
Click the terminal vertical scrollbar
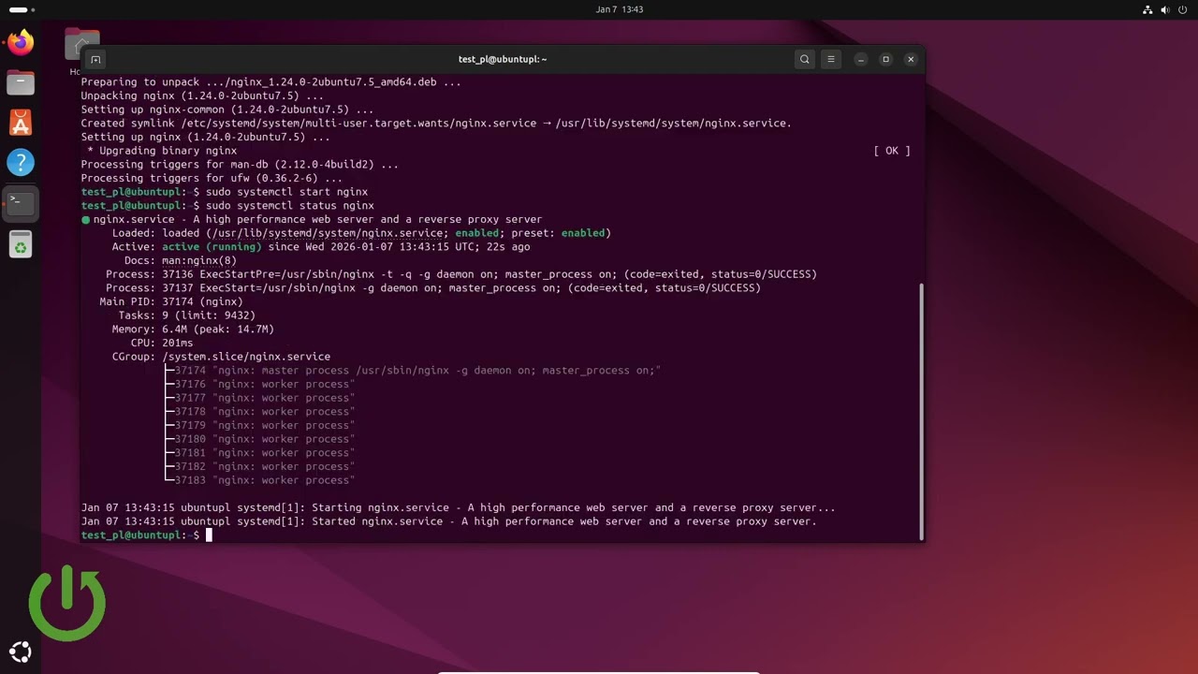click(922, 411)
